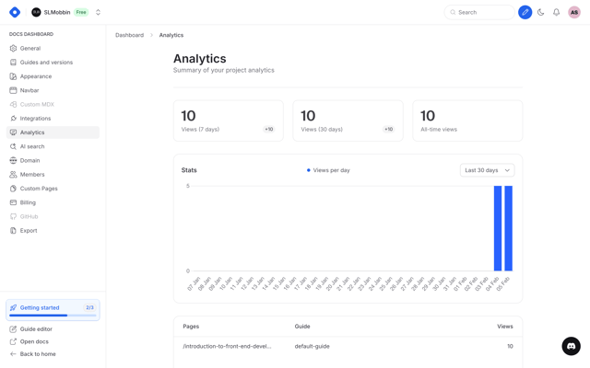Click the Domain globe icon
590x368 pixels.
pos(13,160)
